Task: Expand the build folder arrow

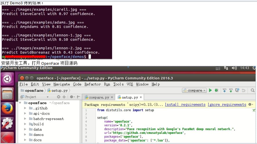Action: click(x=25, y=124)
